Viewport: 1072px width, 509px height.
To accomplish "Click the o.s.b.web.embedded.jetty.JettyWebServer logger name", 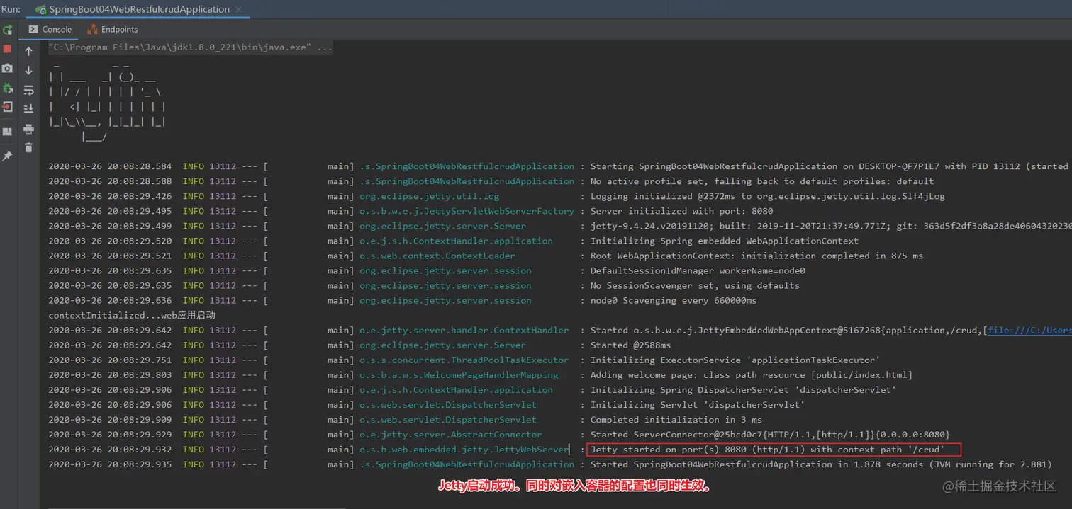I will 464,450.
